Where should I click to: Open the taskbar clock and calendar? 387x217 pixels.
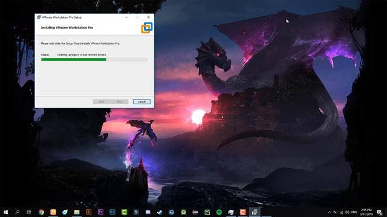click(366, 212)
